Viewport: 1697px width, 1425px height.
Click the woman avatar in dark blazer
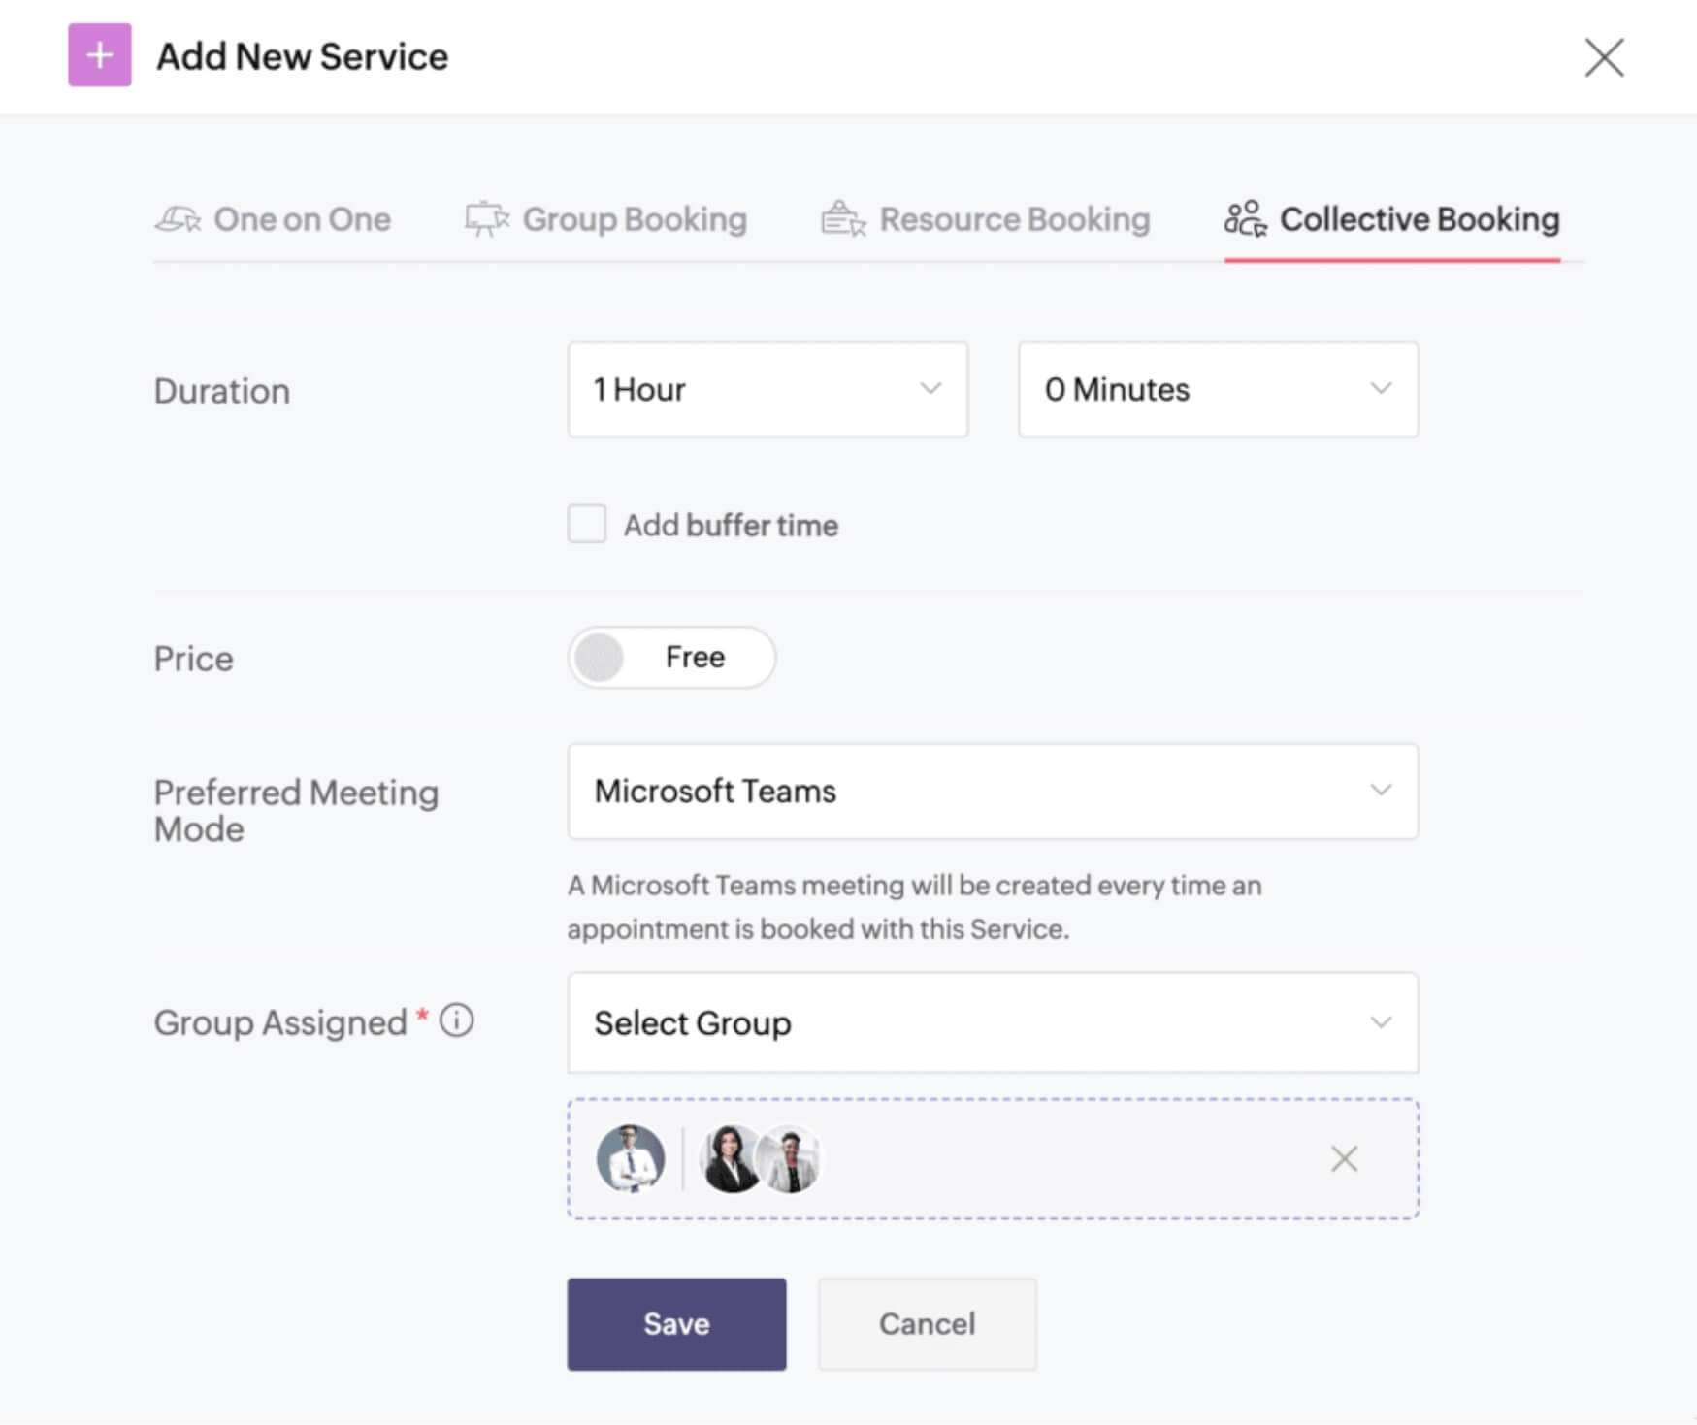pyautogui.click(x=730, y=1158)
